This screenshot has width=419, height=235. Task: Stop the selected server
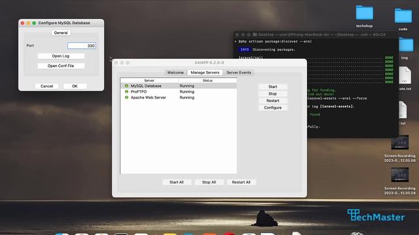coord(272,94)
